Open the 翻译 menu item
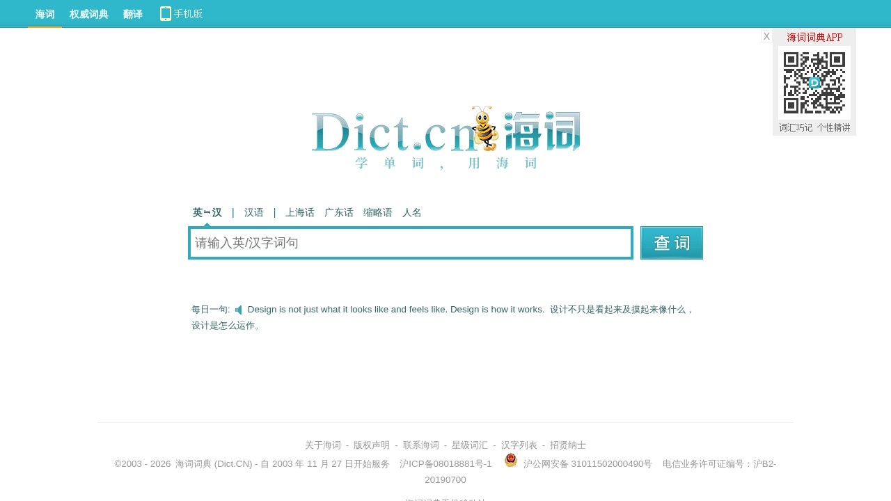 click(x=132, y=13)
